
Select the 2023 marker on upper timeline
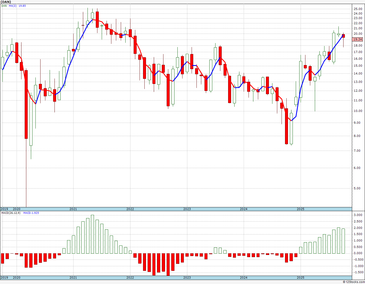coord(187,209)
